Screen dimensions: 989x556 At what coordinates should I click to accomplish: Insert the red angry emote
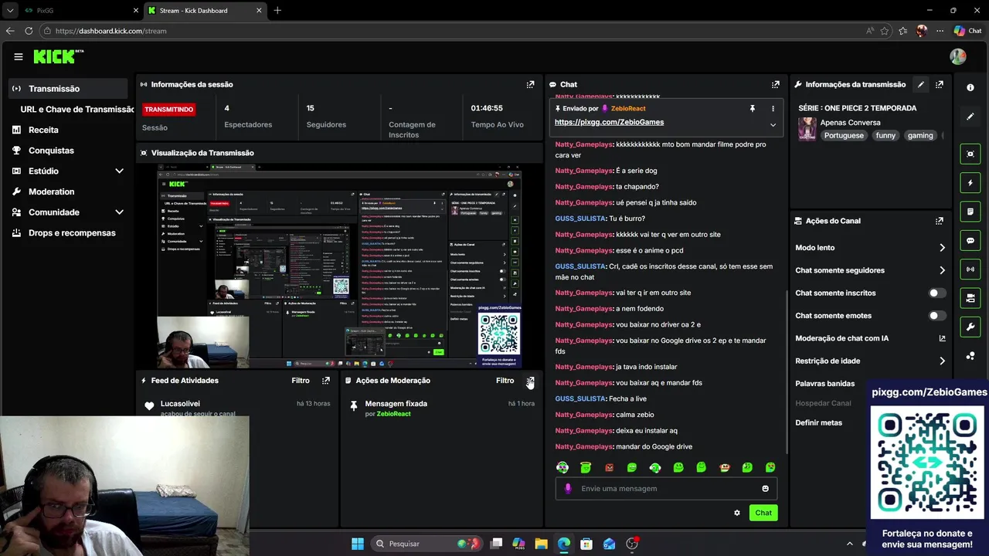609,467
